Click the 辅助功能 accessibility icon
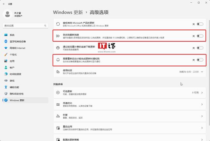This screenshot has width=210, height=141. [x=6, y=87]
